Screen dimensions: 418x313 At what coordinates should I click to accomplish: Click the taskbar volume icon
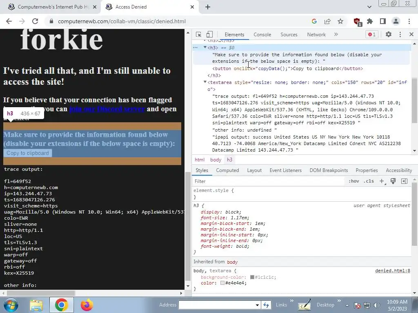coord(376,305)
